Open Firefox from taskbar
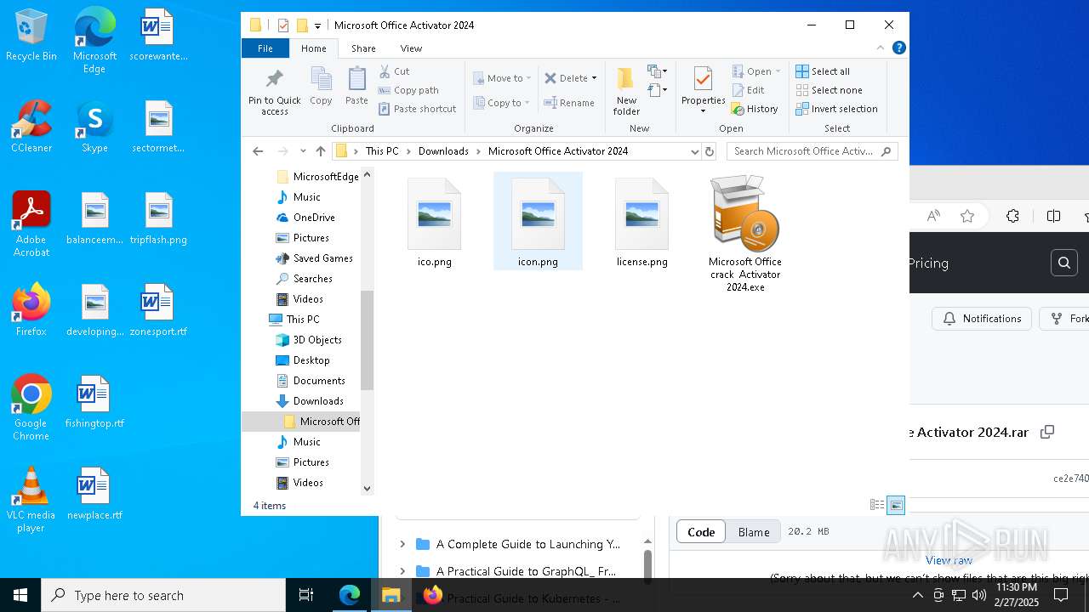This screenshot has height=612, width=1089. 433,595
